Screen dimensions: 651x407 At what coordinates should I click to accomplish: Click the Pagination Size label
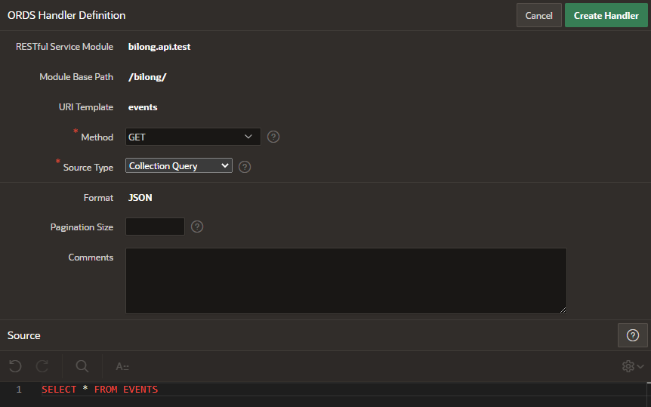click(x=82, y=227)
